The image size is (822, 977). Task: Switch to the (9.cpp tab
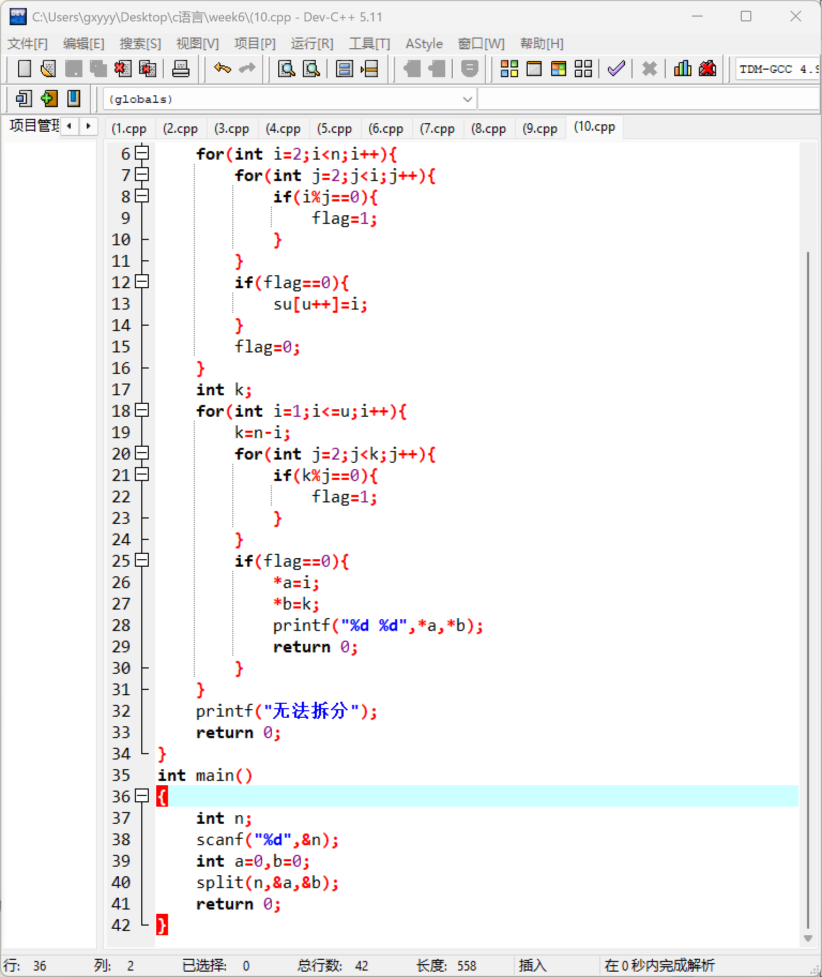pyautogui.click(x=540, y=129)
